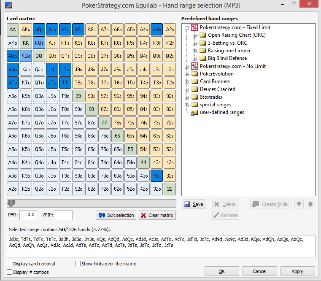This screenshot has width=321, height=281.
Task: Toggle Display card removal checkbox
Action: click(9, 263)
